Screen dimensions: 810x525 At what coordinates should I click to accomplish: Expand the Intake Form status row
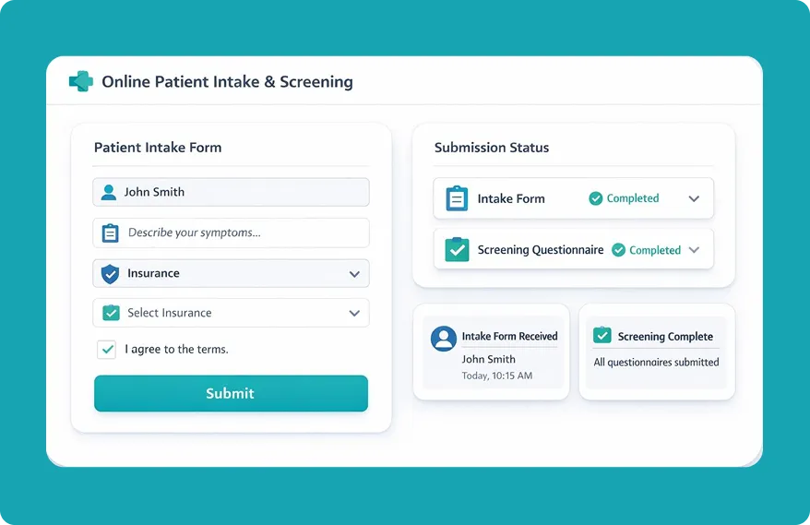(694, 198)
